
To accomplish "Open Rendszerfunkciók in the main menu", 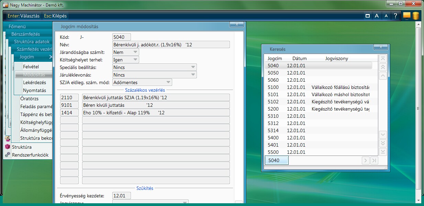I will 30,155.
